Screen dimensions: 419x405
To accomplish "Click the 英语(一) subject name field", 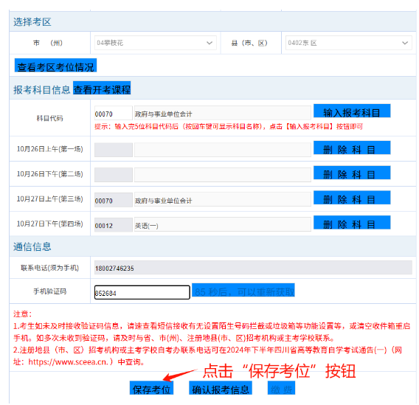I will pos(223,224).
